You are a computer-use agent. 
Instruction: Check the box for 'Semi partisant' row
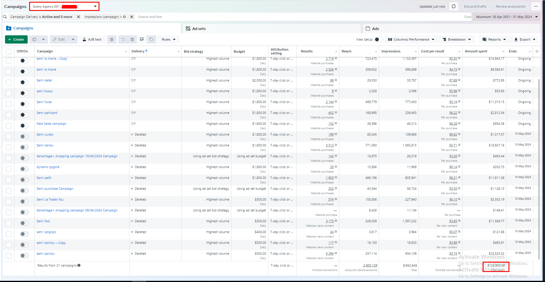point(9,115)
